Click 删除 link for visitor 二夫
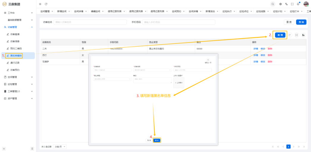Viewport: 311px width, 152px height. click(x=270, y=49)
